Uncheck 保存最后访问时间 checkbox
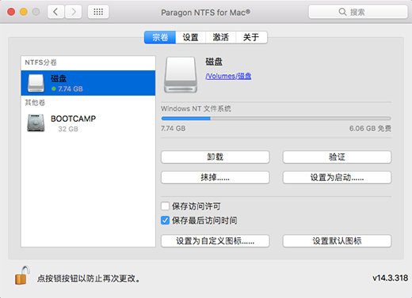 (166, 221)
